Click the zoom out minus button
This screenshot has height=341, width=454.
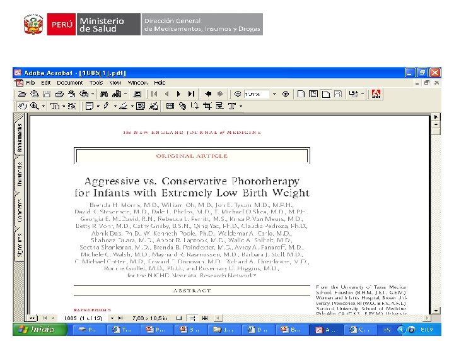[238, 94]
